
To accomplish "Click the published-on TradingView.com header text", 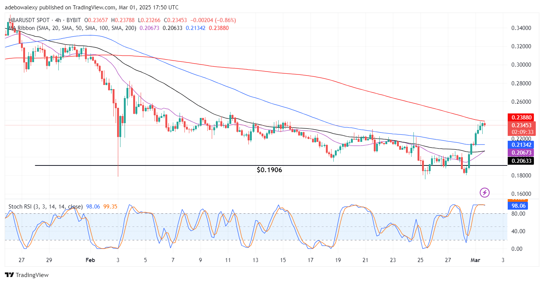I will (x=92, y=7).
